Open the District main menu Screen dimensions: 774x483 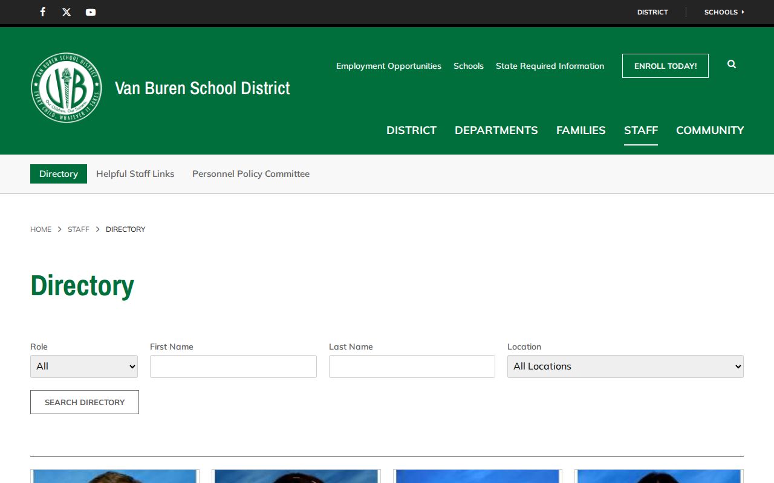tap(411, 130)
